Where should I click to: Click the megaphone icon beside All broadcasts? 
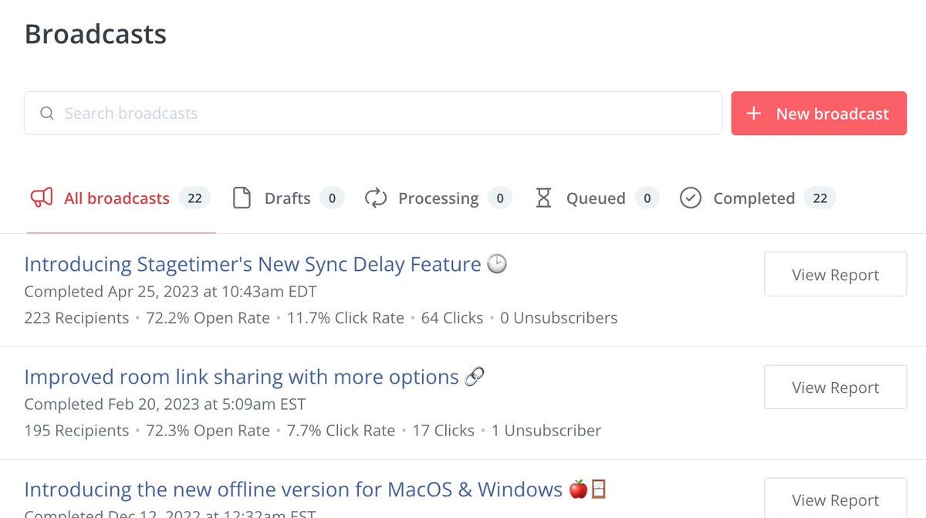pos(42,198)
